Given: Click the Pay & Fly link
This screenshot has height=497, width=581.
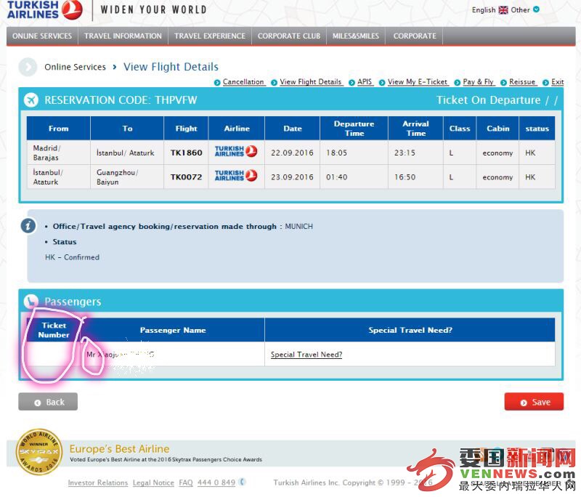Looking at the screenshot, I should tap(478, 82).
